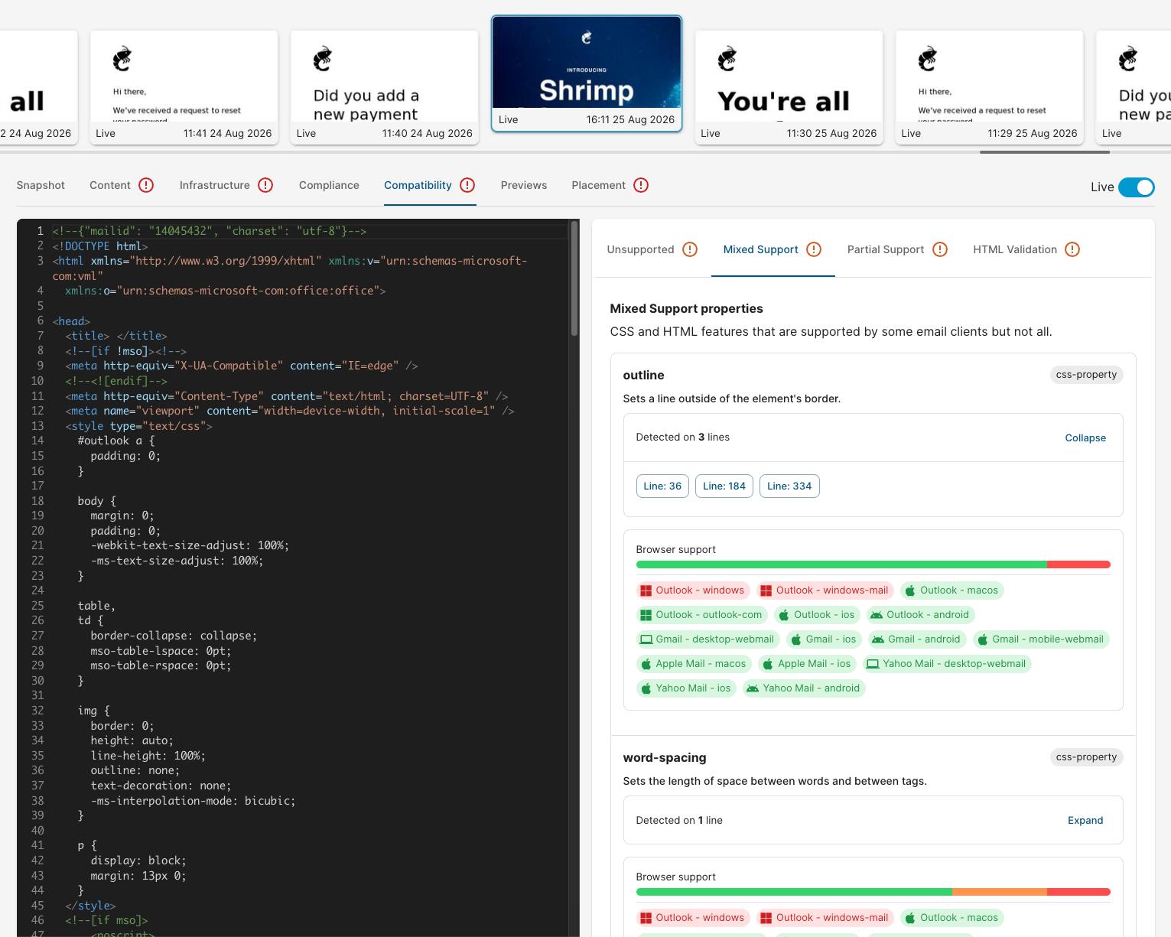Open the 11:41 24 Aug 2026 email thumbnail
The height and width of the screenshot is (937, 1171).
[x=184, y=87]
